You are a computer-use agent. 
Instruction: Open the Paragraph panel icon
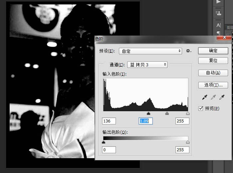pyautogui.click(x=218, y=33)
